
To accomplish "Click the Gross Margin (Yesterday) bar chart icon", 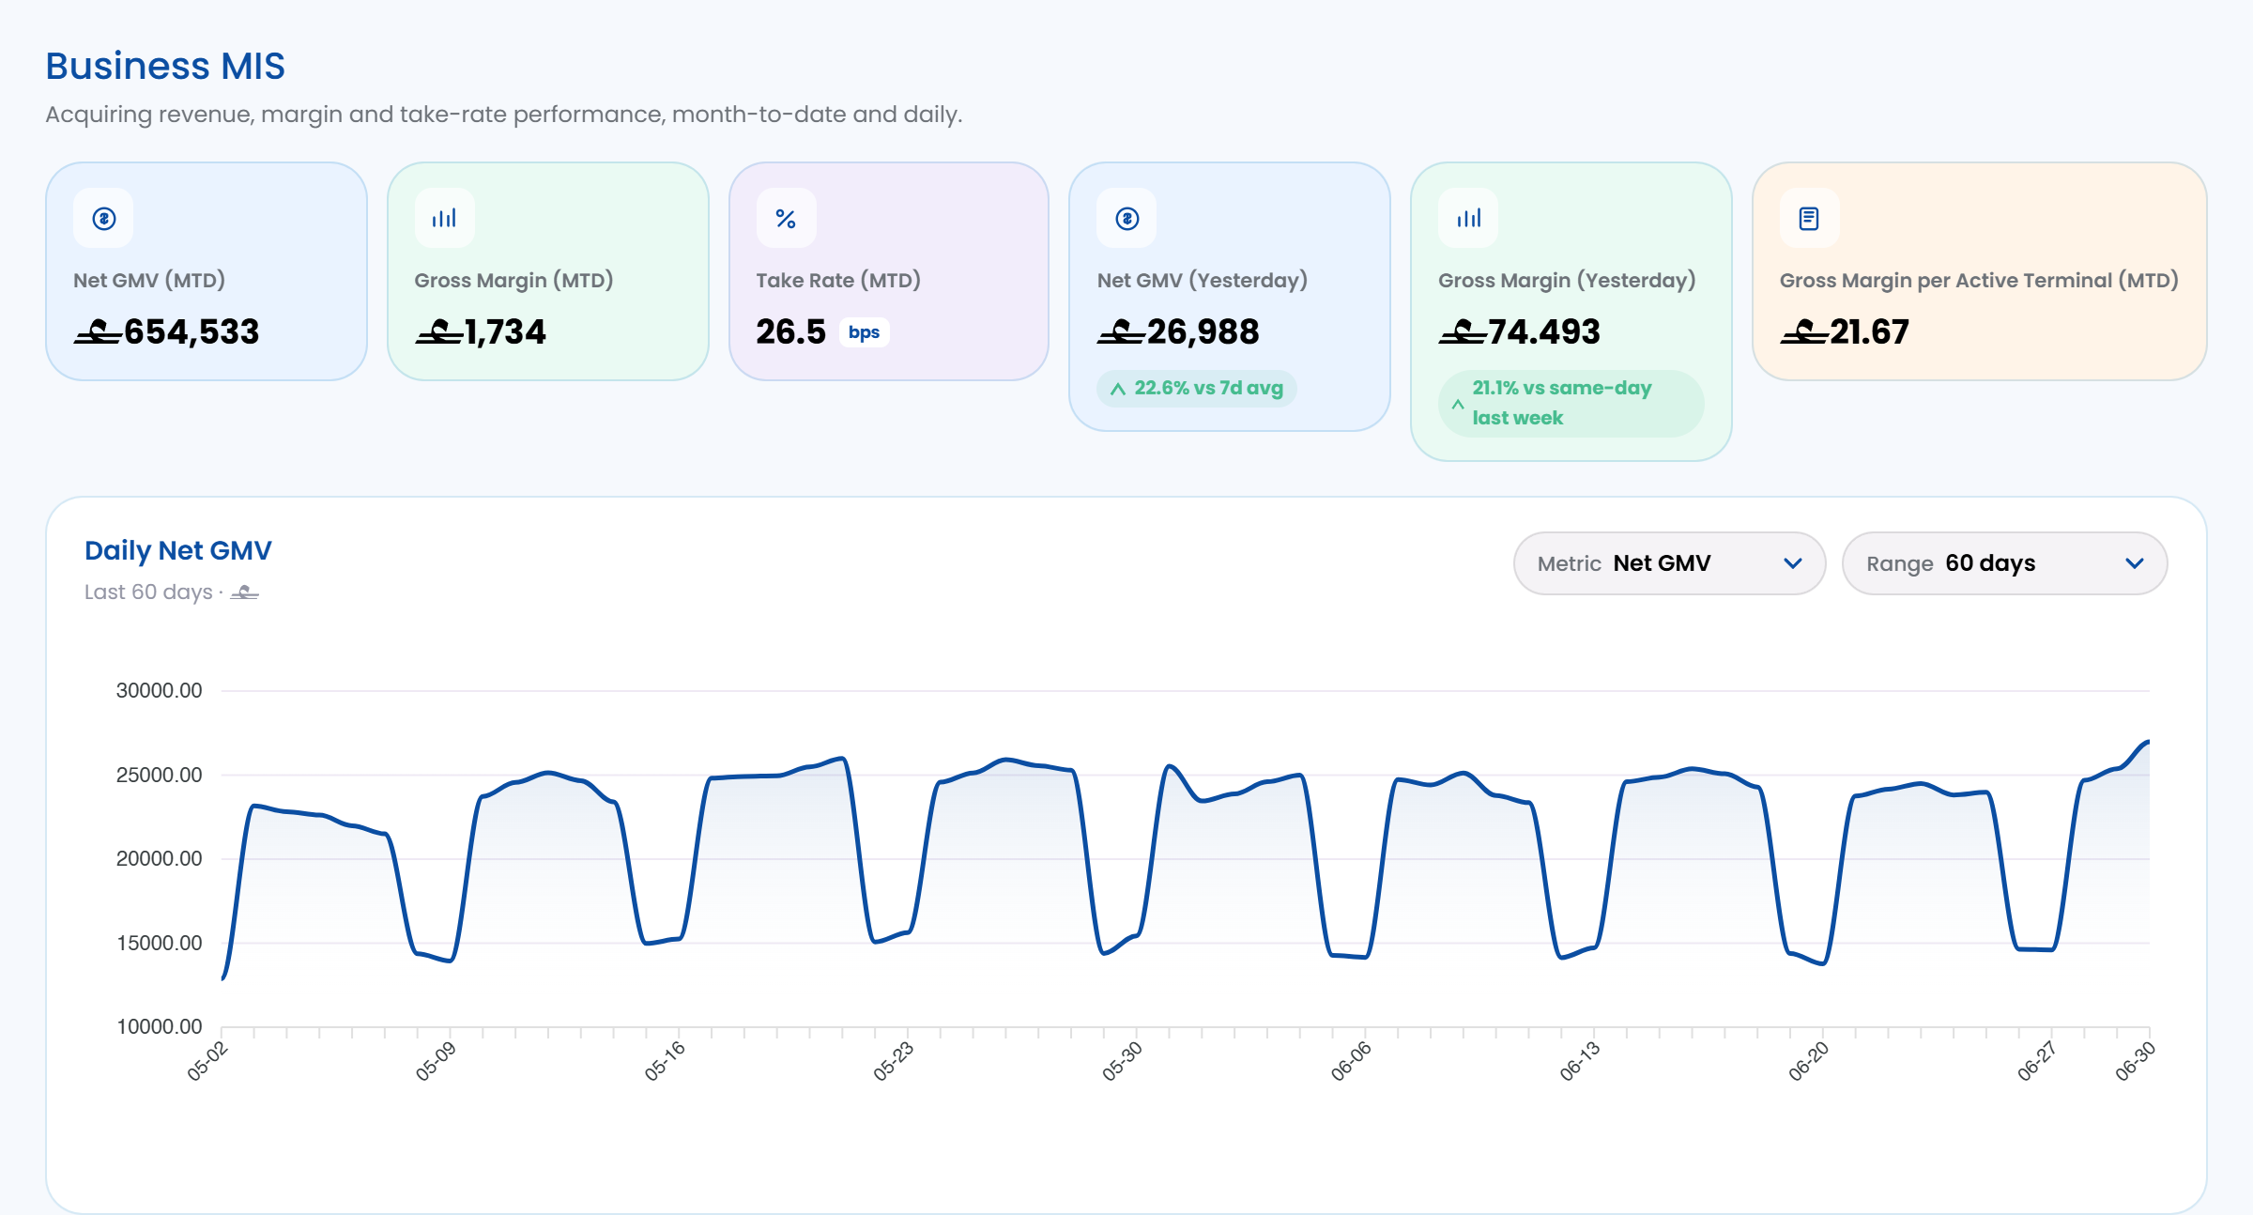I will pyautogui.click(x=1469, y=219).
